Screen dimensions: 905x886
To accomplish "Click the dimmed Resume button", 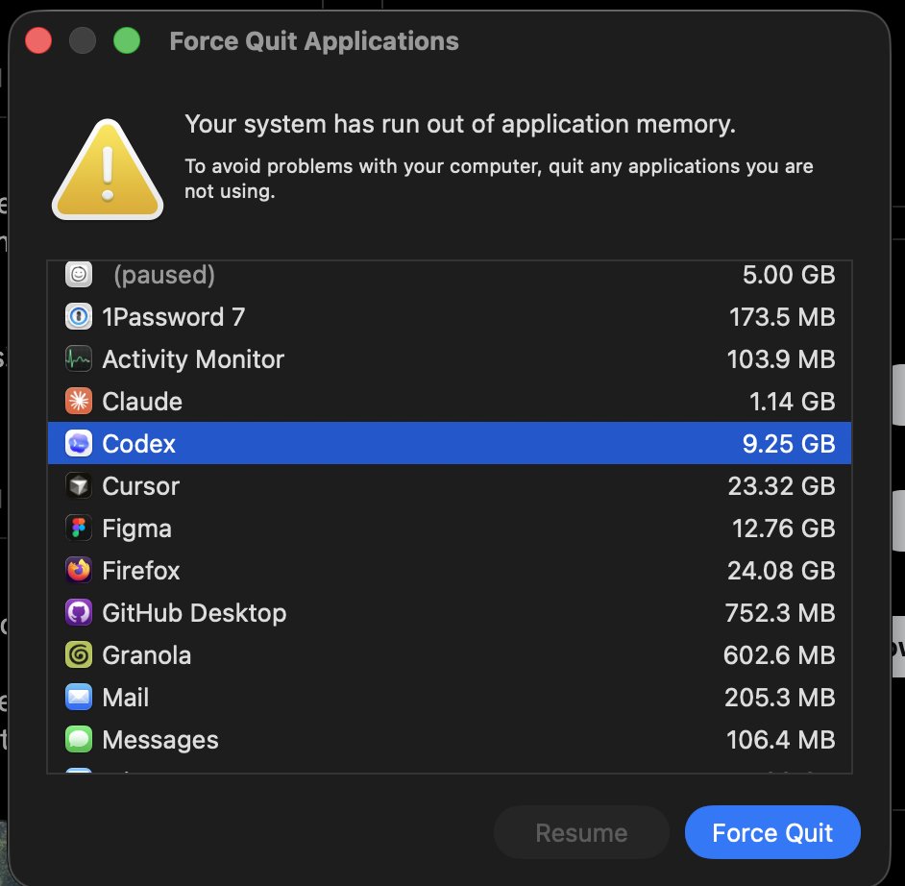I will coord(581,832).
